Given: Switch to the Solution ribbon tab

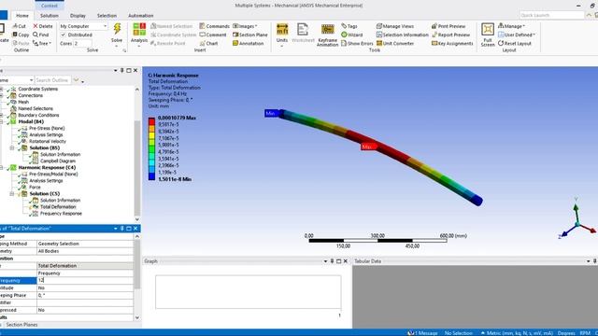Looking at the screenshot, I should (x=50, y=16).
